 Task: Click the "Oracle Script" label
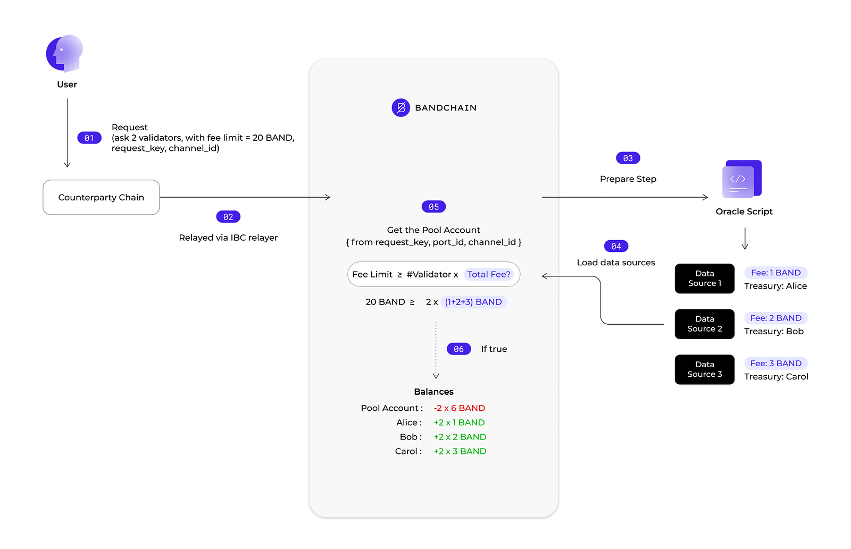[x=744, y=212]
